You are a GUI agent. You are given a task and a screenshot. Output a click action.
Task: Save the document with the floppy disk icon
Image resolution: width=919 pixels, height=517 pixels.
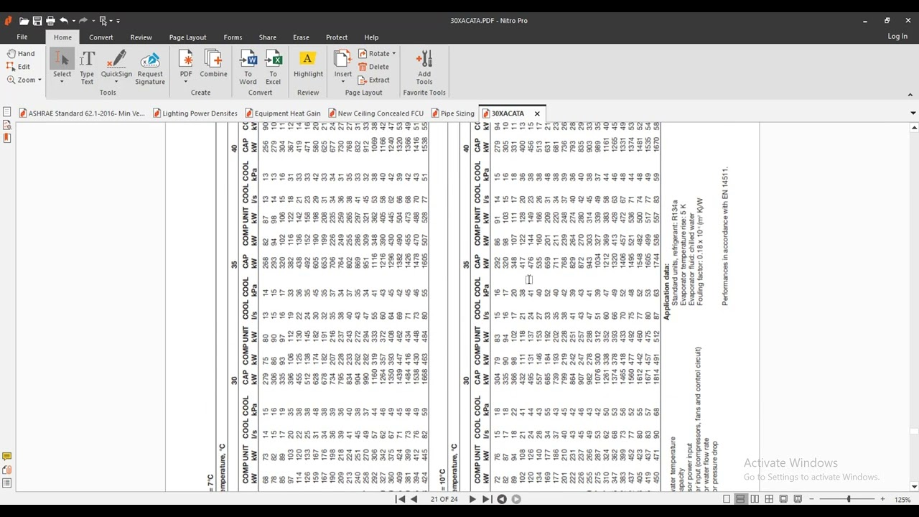click(x=37, y=21)
